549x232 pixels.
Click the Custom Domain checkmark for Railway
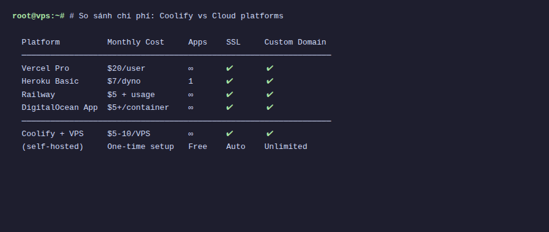[270, 95]
